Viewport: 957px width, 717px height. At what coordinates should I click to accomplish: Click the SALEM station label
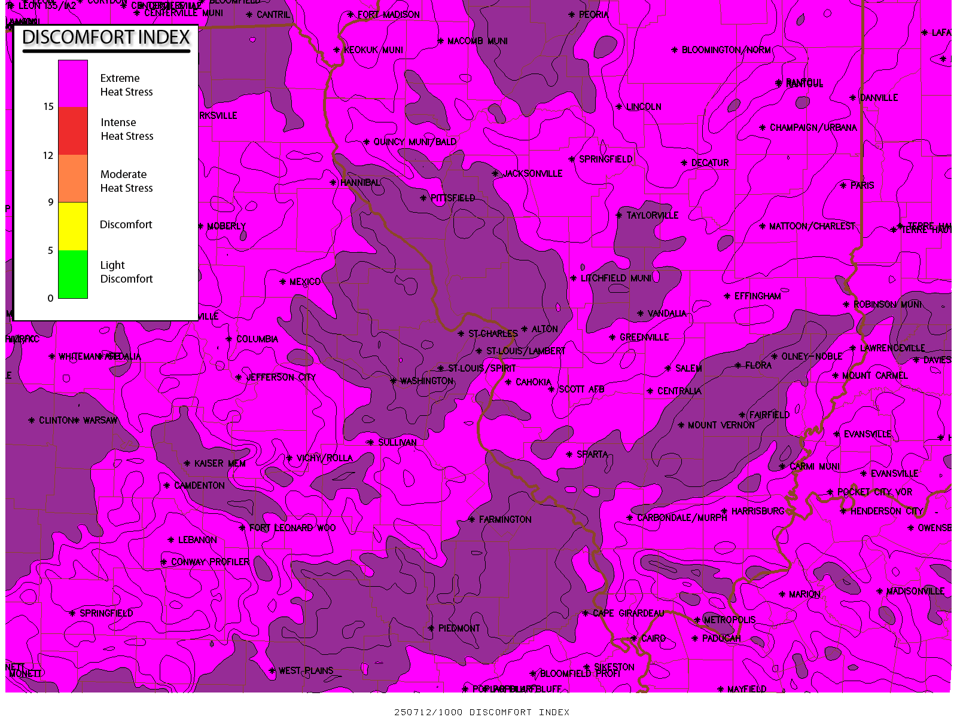click(x=688, y=369)
